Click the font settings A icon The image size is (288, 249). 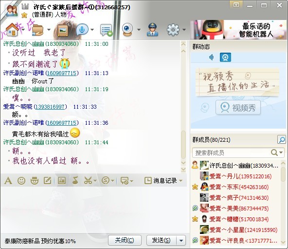pyautogui.click(x=8, y=181)
